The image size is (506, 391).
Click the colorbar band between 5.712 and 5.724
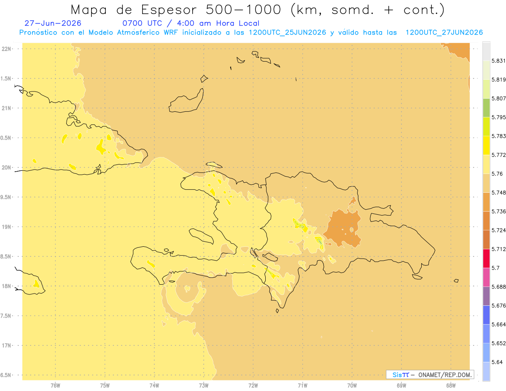tap(486, 239)
